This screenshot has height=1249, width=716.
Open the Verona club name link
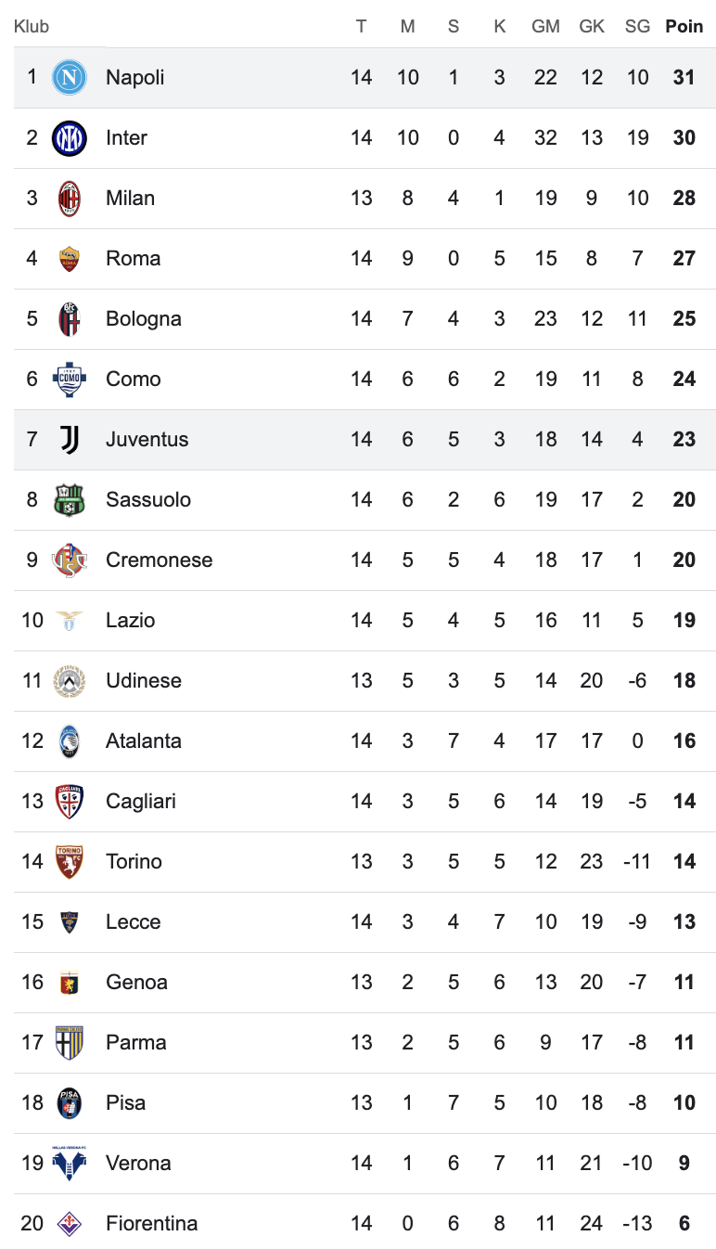[x=138, y=1163]
